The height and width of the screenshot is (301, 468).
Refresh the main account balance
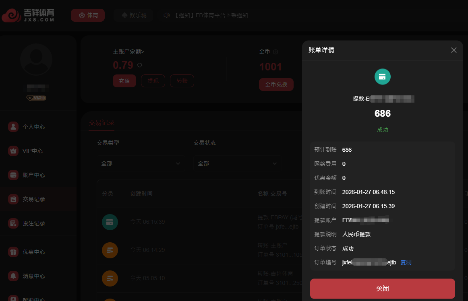pos(139,65)
